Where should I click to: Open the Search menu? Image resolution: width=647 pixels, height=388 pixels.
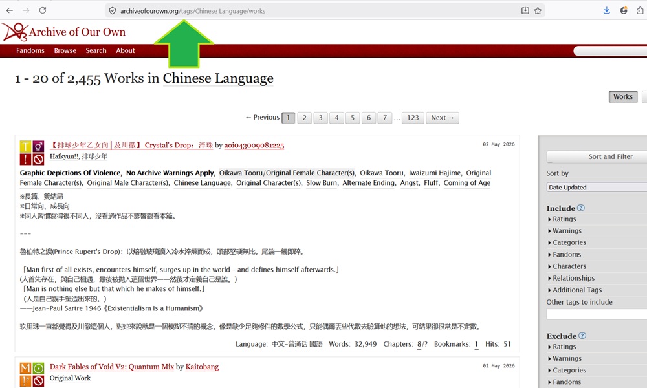coord(96,50)
